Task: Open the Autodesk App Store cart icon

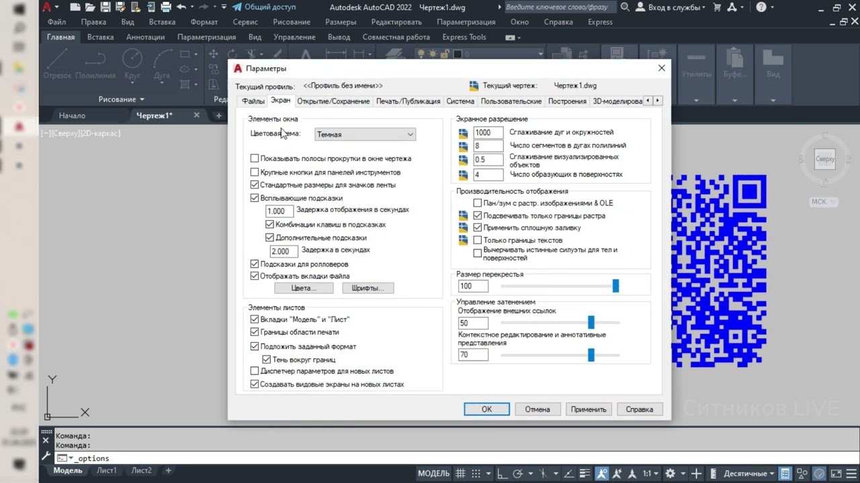Action: point(717,7)
